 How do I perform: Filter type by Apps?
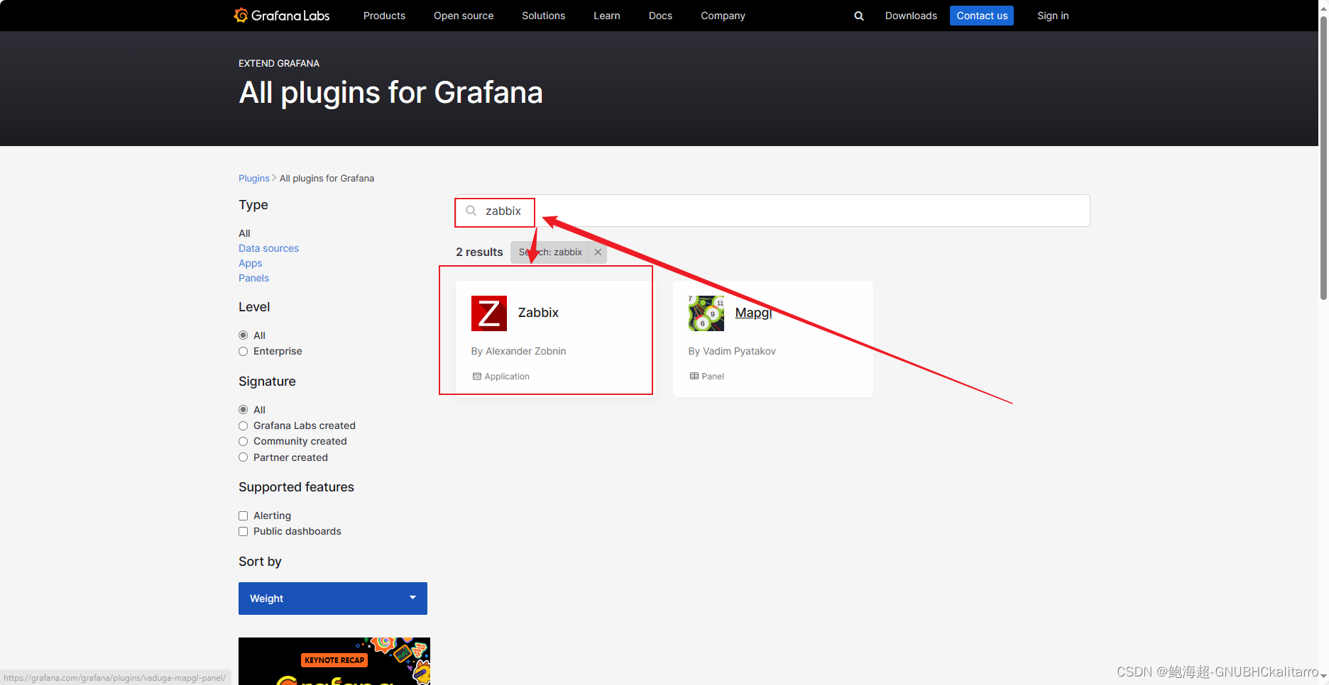coord(250,263)
